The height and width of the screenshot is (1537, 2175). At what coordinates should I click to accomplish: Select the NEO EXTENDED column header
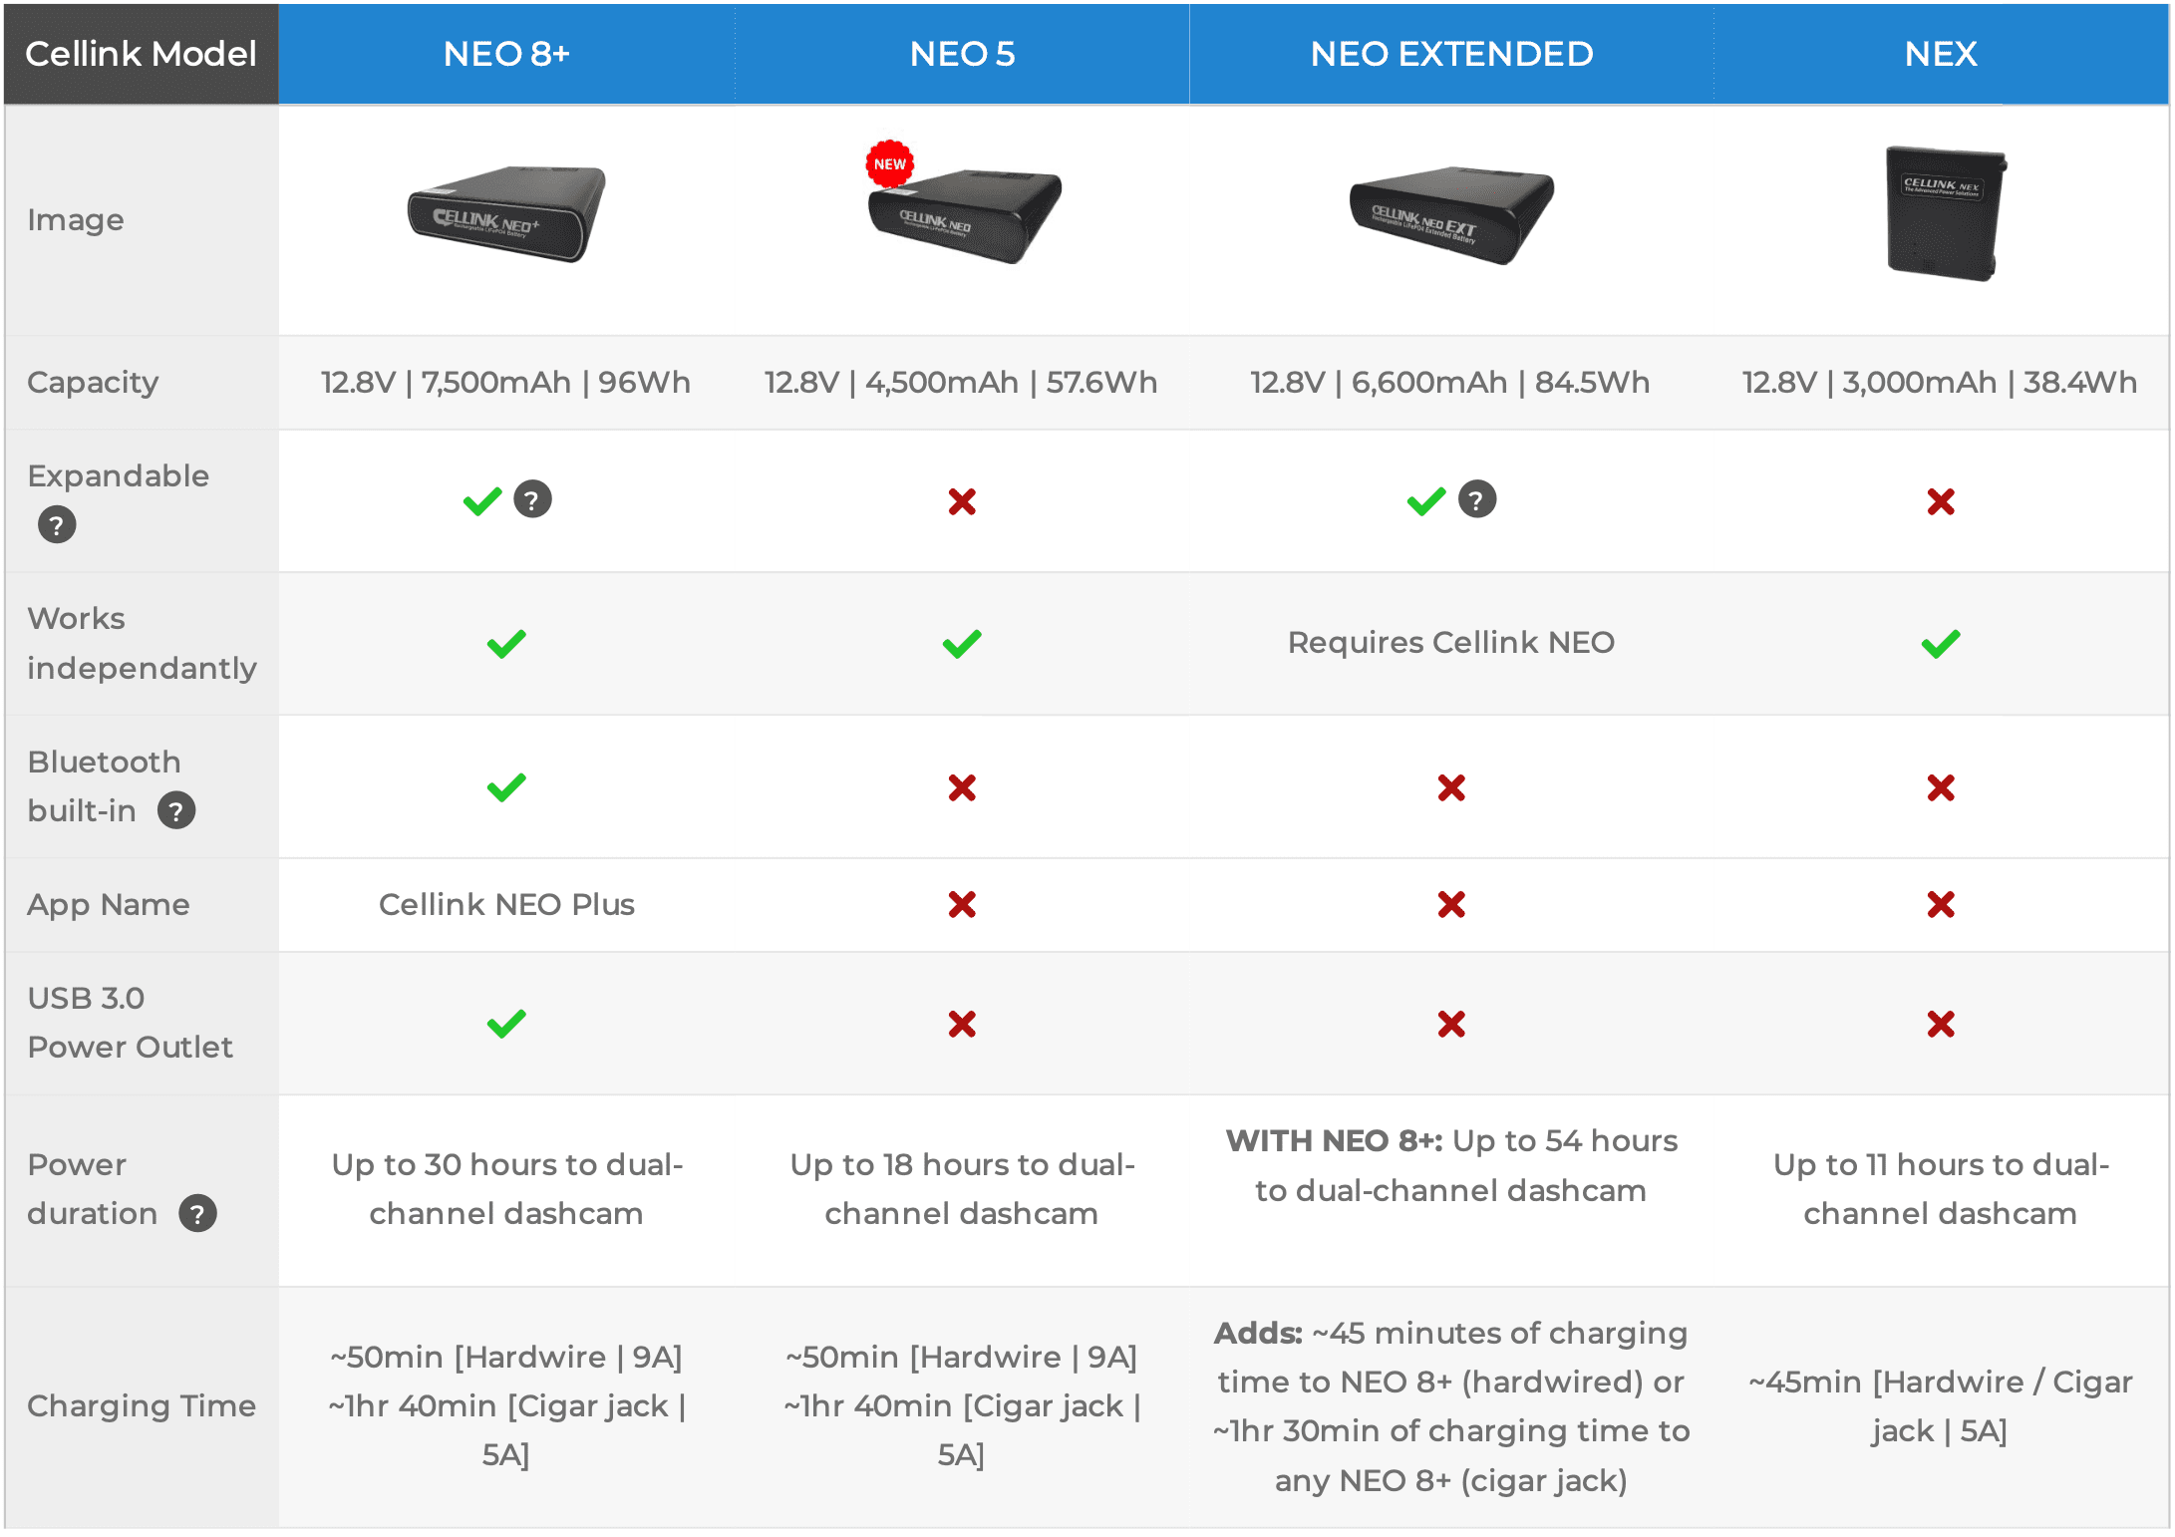click(1451, 54)
